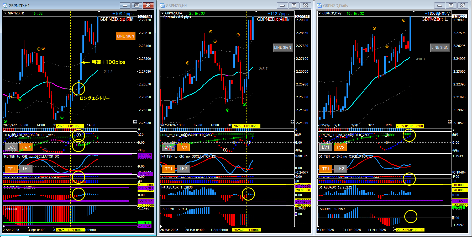Click the 2025.04.04 06:00 time marker in Daily chart
472x237 pixels.
410,126
